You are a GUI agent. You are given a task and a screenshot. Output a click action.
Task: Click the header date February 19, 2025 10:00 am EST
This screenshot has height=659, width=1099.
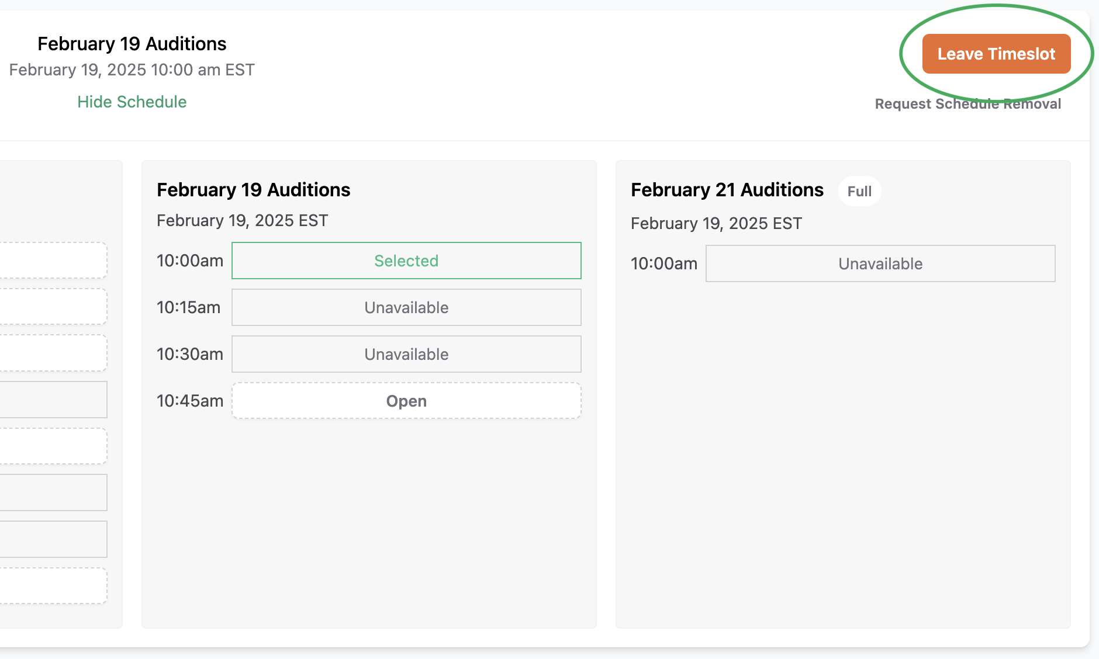(132, 70)
